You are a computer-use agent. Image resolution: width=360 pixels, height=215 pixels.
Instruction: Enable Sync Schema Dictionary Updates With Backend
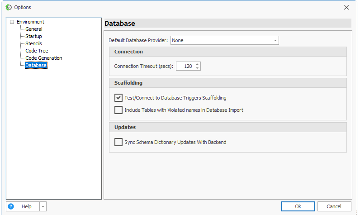coord(118,142)
